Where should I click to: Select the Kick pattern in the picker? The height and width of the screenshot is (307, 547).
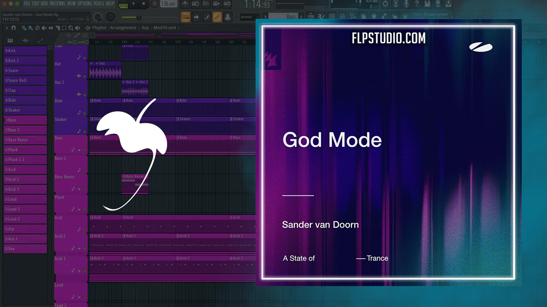(25, 51)
